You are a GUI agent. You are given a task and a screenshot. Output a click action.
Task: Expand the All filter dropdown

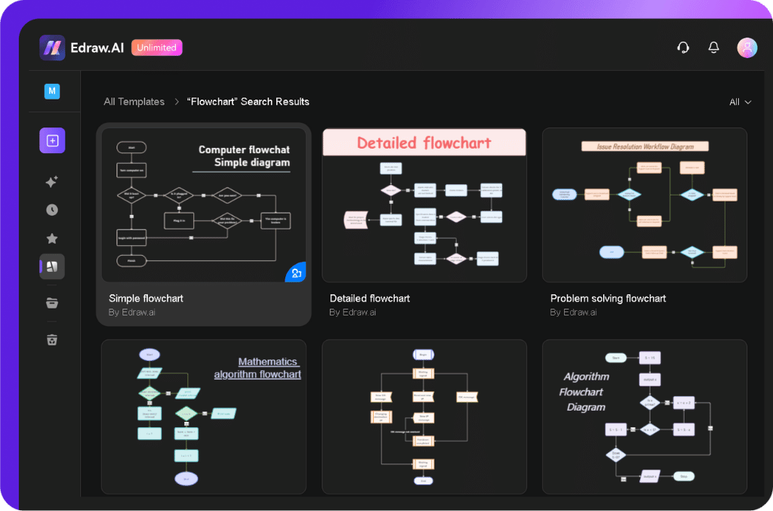(x=739, y=101)
